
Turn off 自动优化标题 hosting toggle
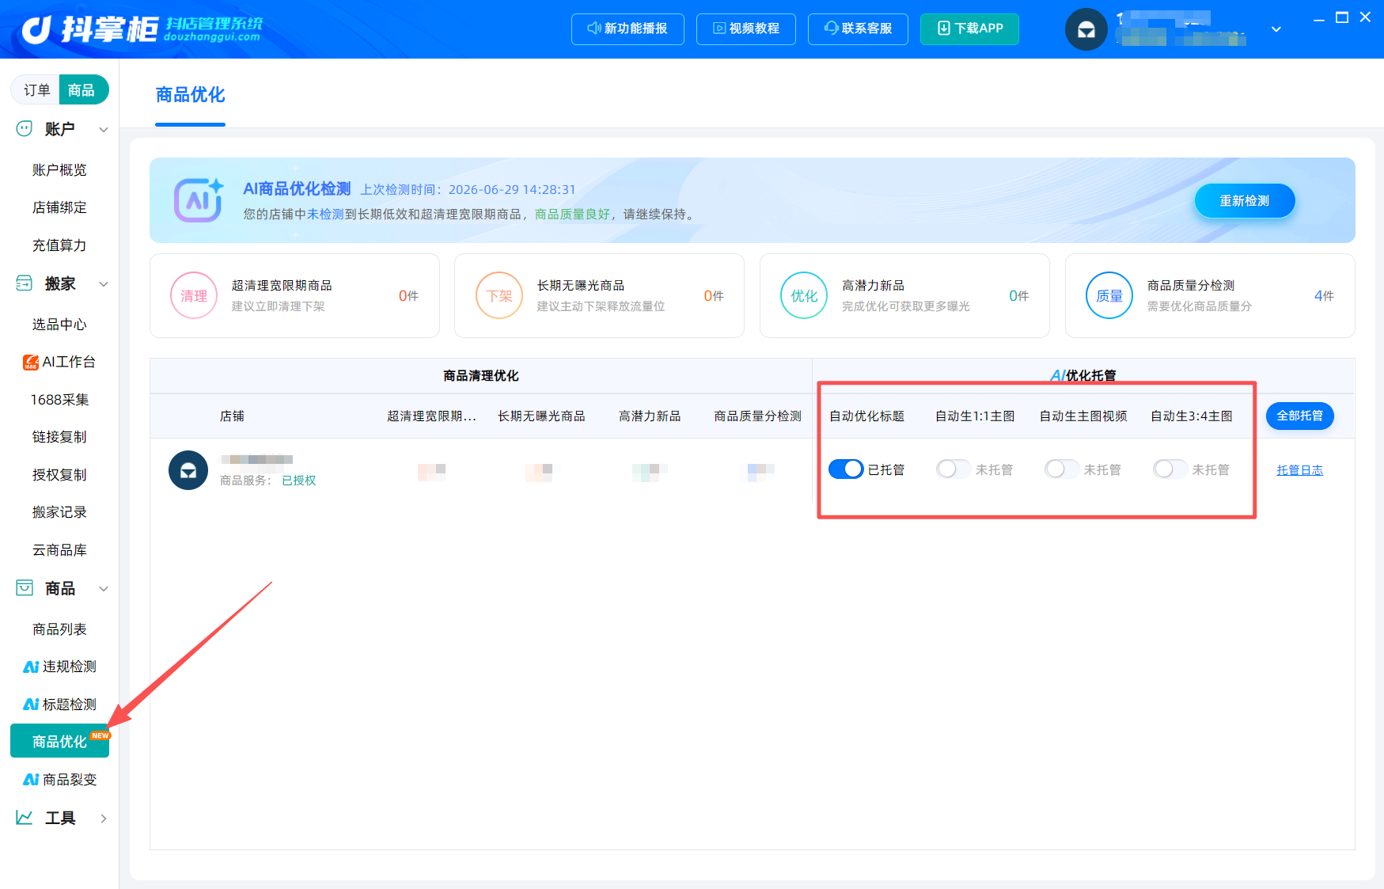pyautogui.click(x=846, y=469)
